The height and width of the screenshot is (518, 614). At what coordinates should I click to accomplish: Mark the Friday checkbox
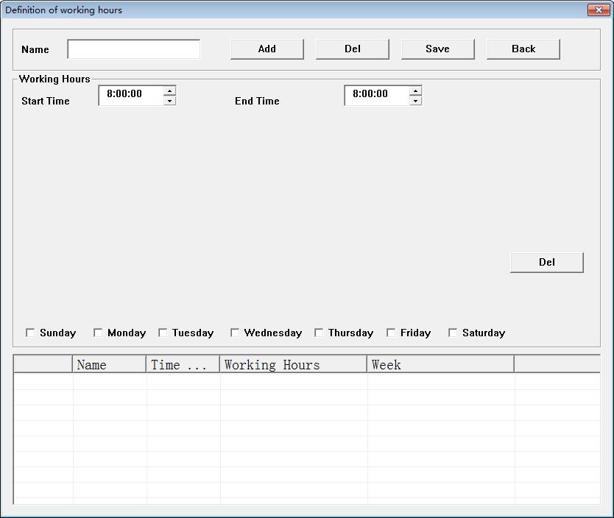391,333
